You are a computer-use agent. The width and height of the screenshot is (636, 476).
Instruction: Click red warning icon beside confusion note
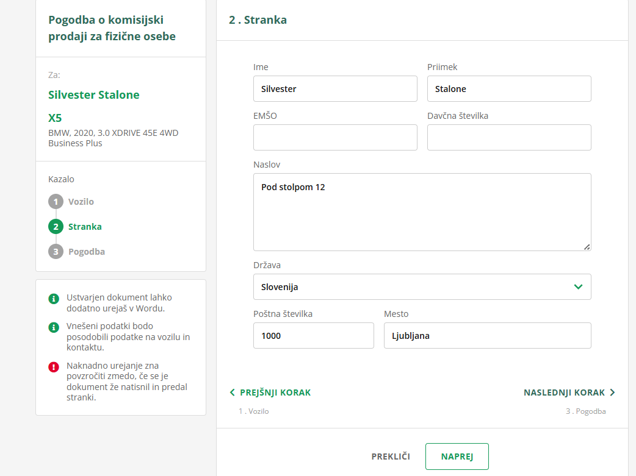click(54, 367)
